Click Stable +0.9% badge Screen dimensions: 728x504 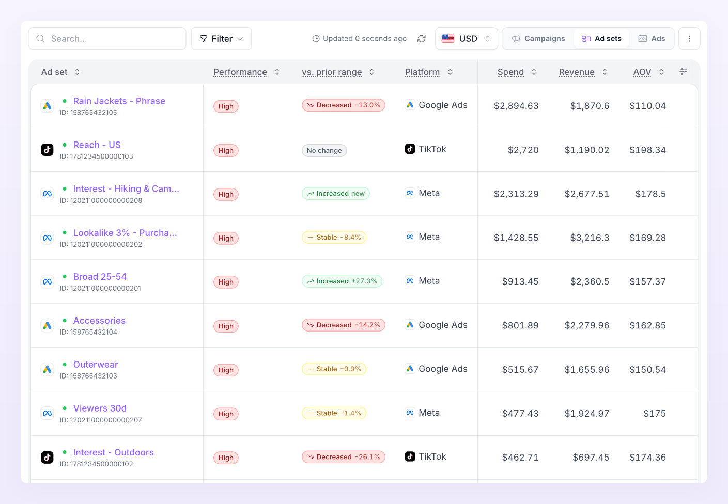click(x=334, y=369)
